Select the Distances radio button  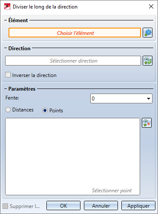(8, 110)
